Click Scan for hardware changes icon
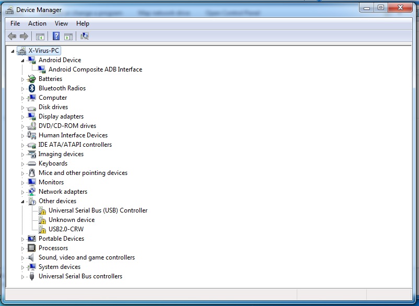The height and width of the screenshot is (306, 419). coord(84,36)
